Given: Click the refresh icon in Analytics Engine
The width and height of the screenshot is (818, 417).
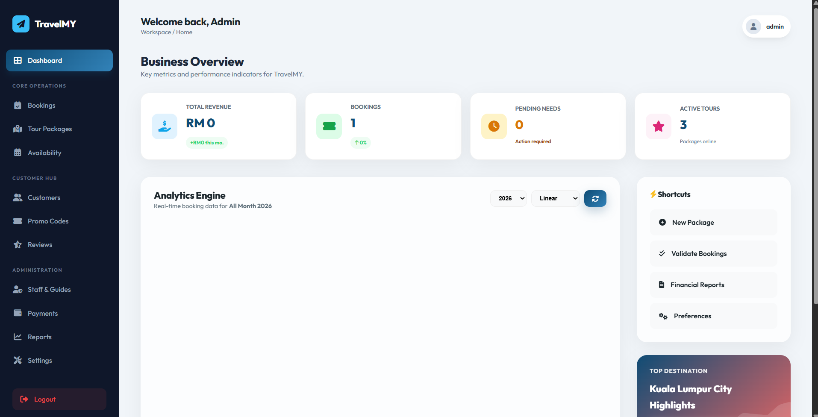Looking at the screenshot, I should point(595,198).
